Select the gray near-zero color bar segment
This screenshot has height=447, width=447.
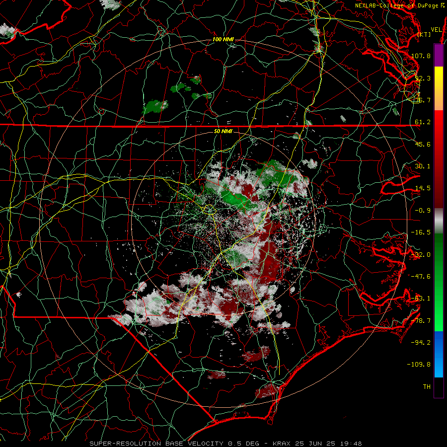click(439, 220)
